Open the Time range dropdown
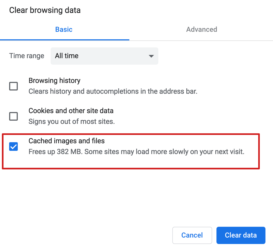 click(104, 56)
